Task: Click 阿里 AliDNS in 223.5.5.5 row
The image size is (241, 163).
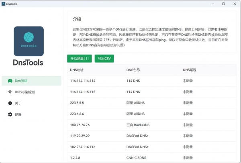Action: pos(136,103)
